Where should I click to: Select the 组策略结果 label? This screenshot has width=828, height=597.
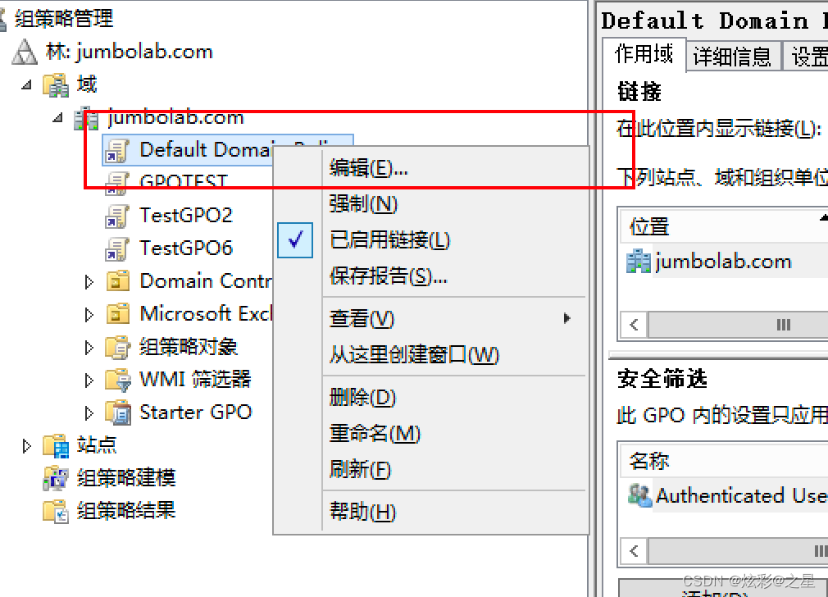[126, 510]
